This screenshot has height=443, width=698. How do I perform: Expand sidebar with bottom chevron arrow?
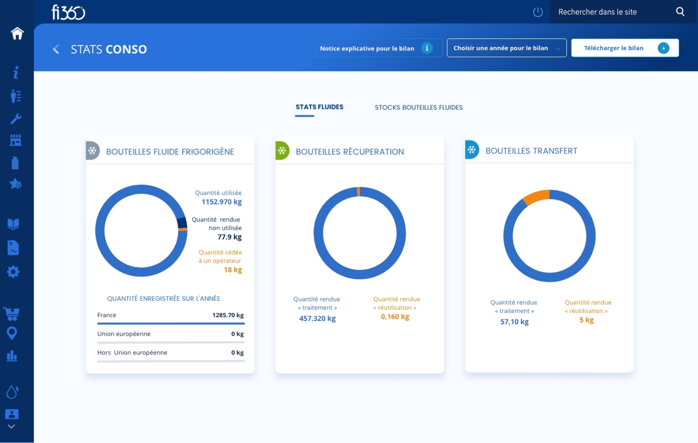coord(11,426)
